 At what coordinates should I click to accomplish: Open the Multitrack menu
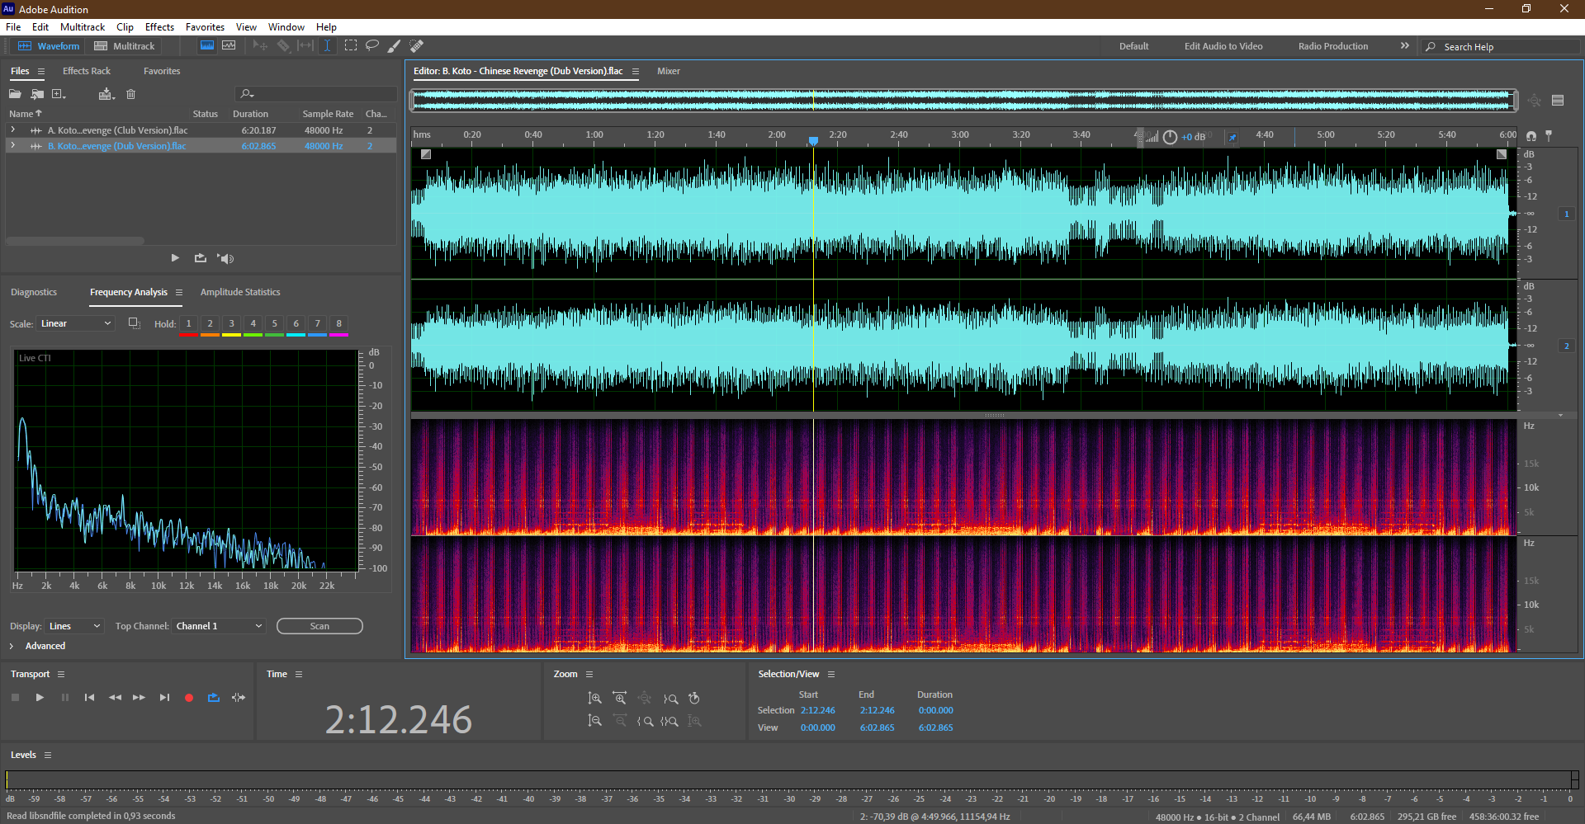pos(83,27)
